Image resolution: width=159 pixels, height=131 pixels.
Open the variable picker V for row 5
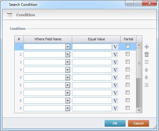pyautogui.click(x=115, y=77)
